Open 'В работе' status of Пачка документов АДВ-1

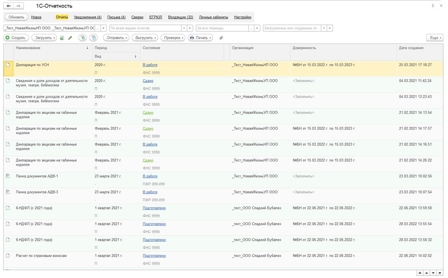tap(150, 176)
